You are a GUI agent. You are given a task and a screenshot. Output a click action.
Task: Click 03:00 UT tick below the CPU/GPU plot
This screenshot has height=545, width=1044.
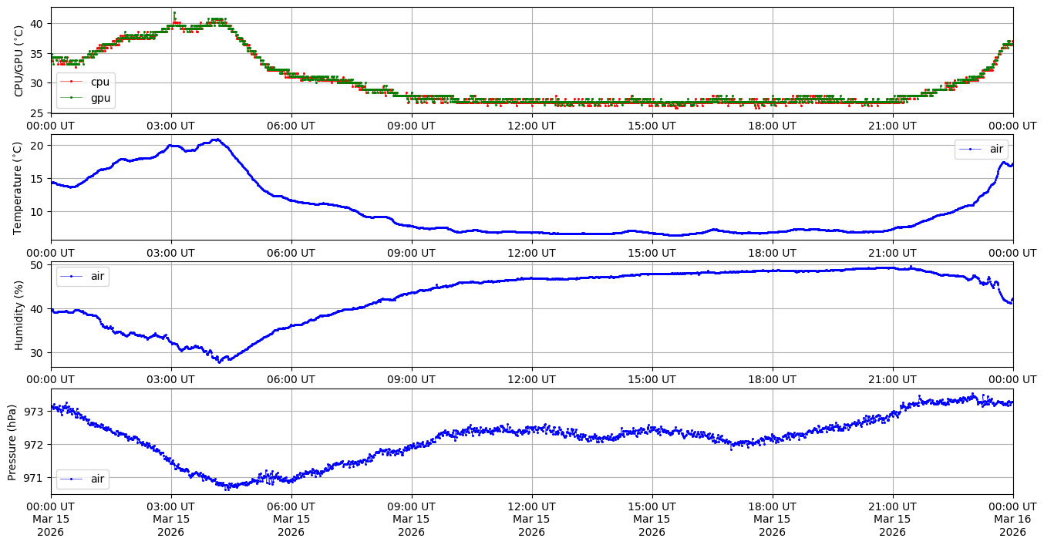click(x=170, y=126)
